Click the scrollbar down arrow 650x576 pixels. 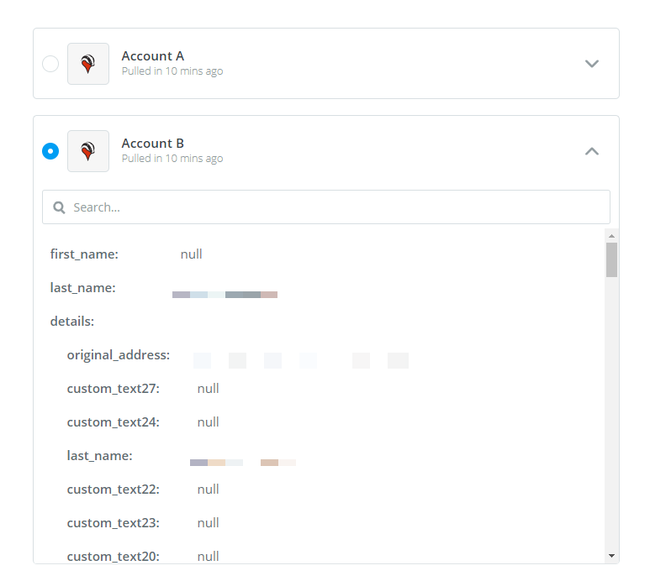pos(611,556)
